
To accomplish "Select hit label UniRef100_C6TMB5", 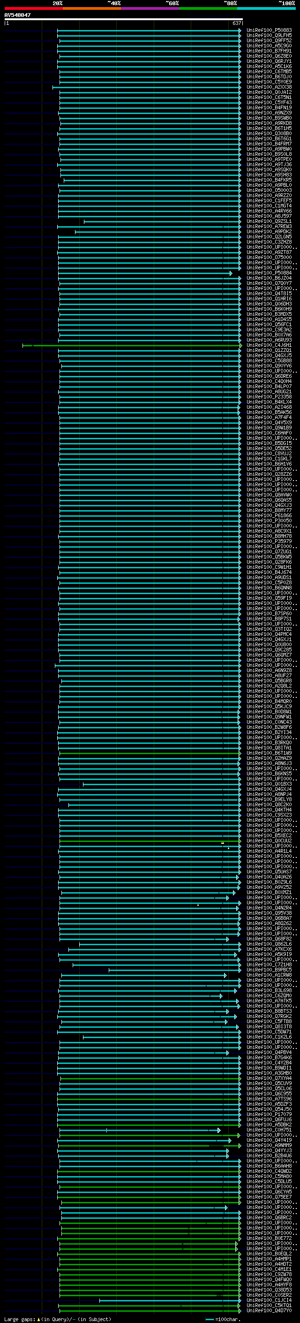I will [x=269, y=71].
